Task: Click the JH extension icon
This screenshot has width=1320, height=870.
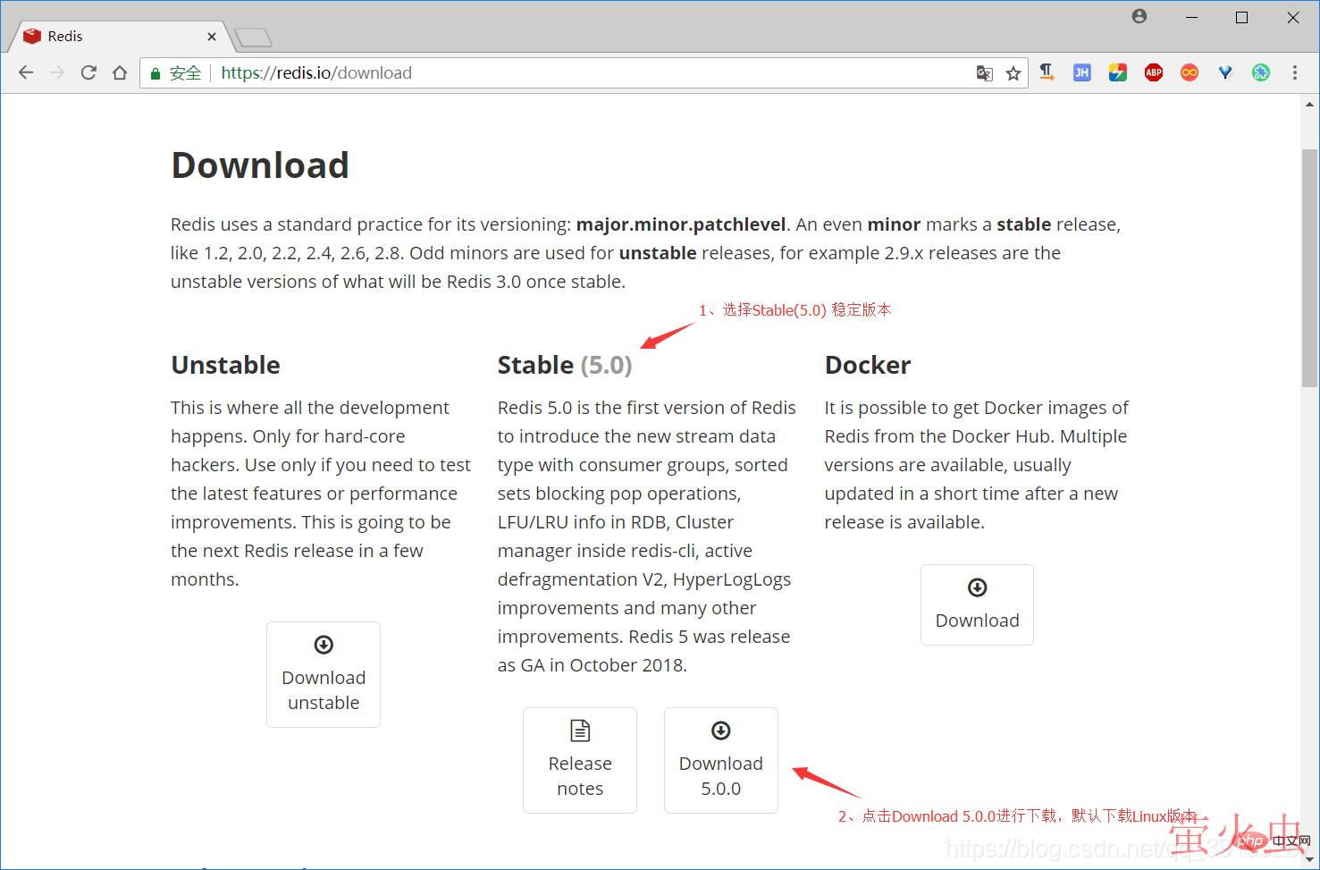Action: tap(1082, 73)
